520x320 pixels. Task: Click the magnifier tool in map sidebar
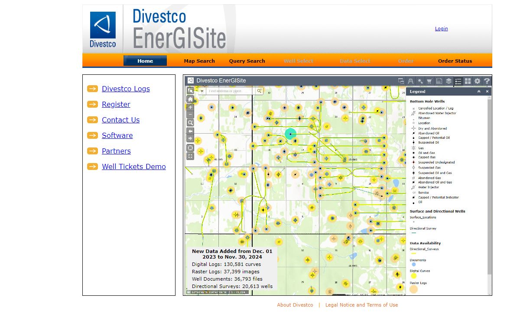[x=190, y=123]
